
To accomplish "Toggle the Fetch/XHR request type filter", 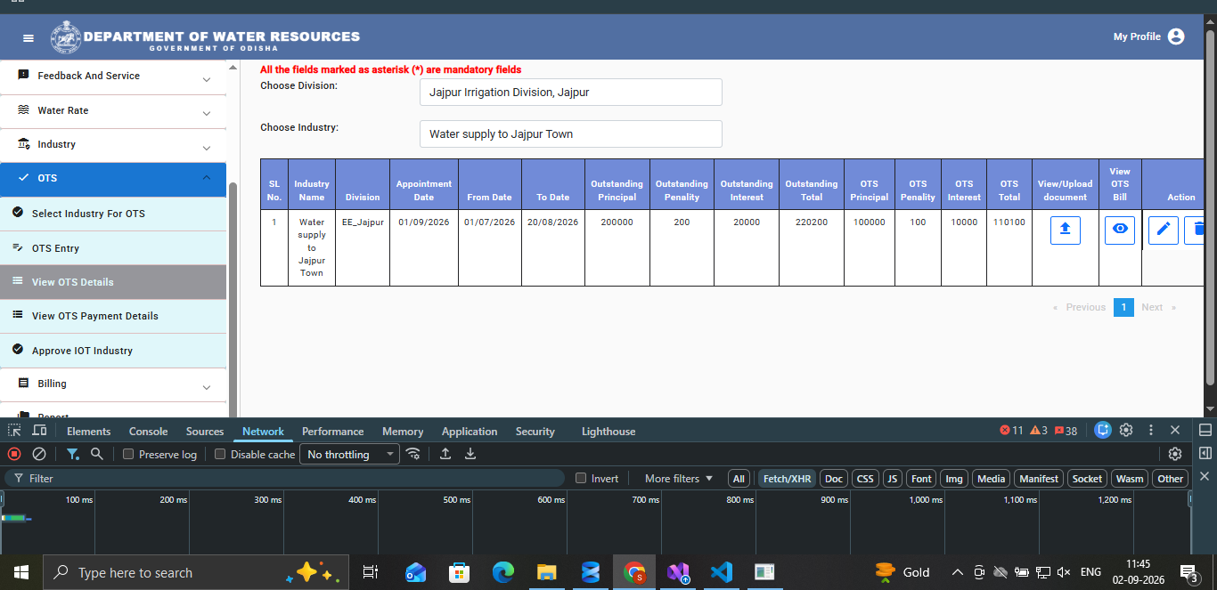I will tap(788, 479).
